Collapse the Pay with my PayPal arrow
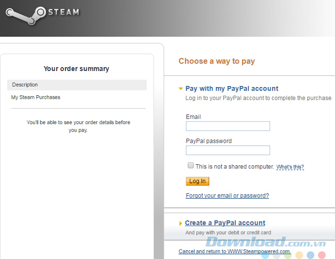335x259 pixels. click(x=181, y=89)
